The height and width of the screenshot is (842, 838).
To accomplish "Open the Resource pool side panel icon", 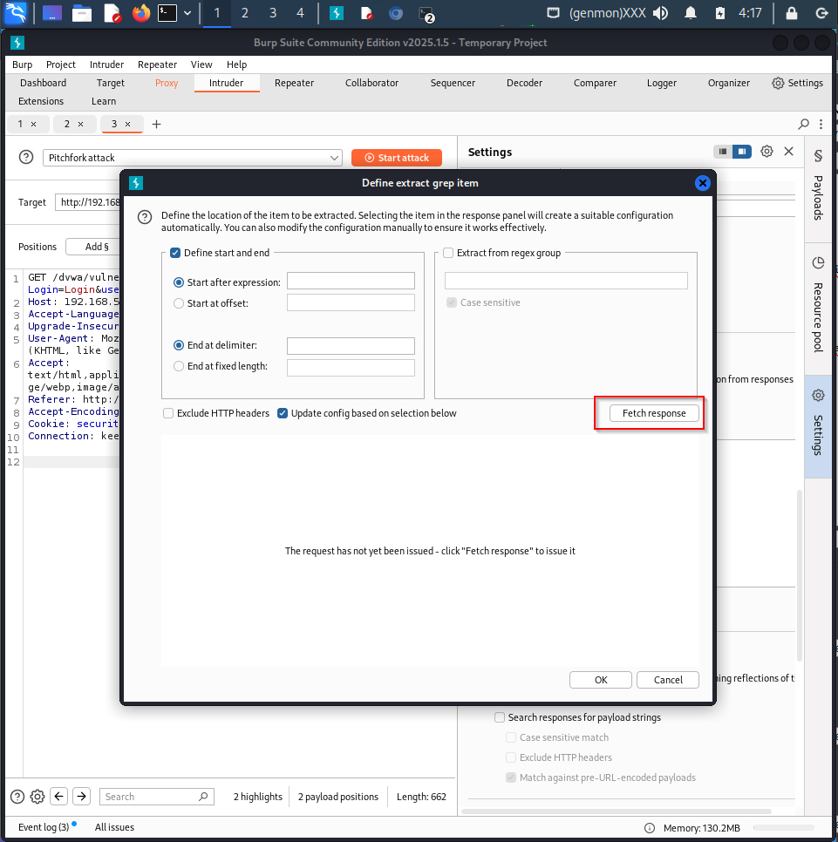I will coord(818,262).
